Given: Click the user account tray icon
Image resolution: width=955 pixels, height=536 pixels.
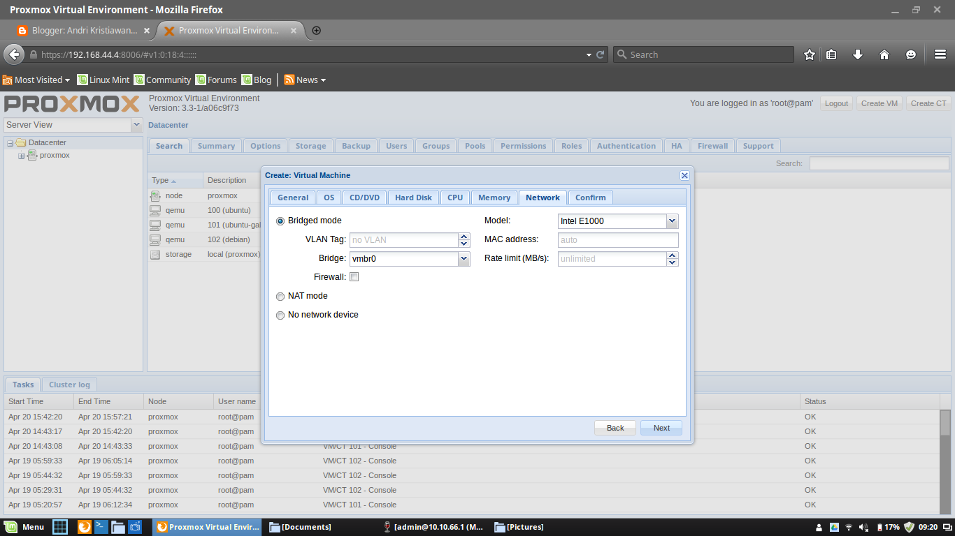Looking at the screenshot, I should tap(819, 527).
